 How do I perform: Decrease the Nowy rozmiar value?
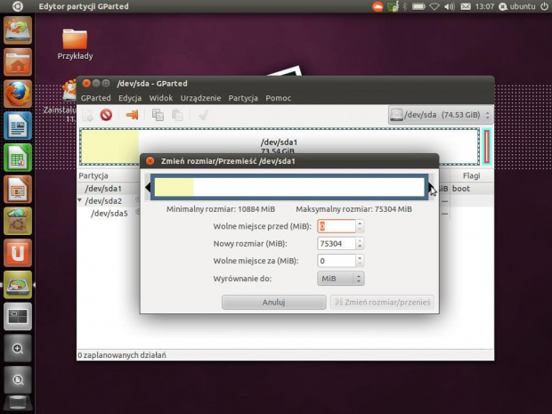360,247
